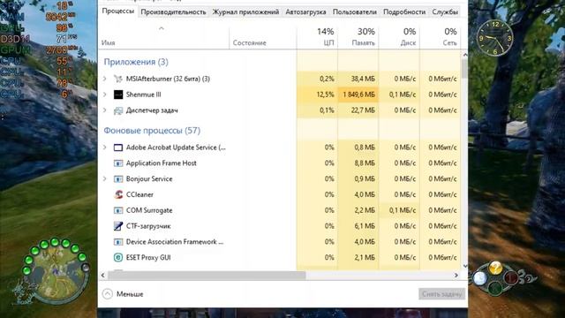The height and width of the screenshot is (318, 565).
Task: Click COM Surrogate disk value 0,1 МБ/с
Action: [403, 210]
